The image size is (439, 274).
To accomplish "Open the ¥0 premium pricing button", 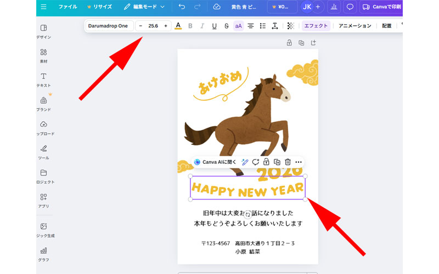I will tap(283, 7).
